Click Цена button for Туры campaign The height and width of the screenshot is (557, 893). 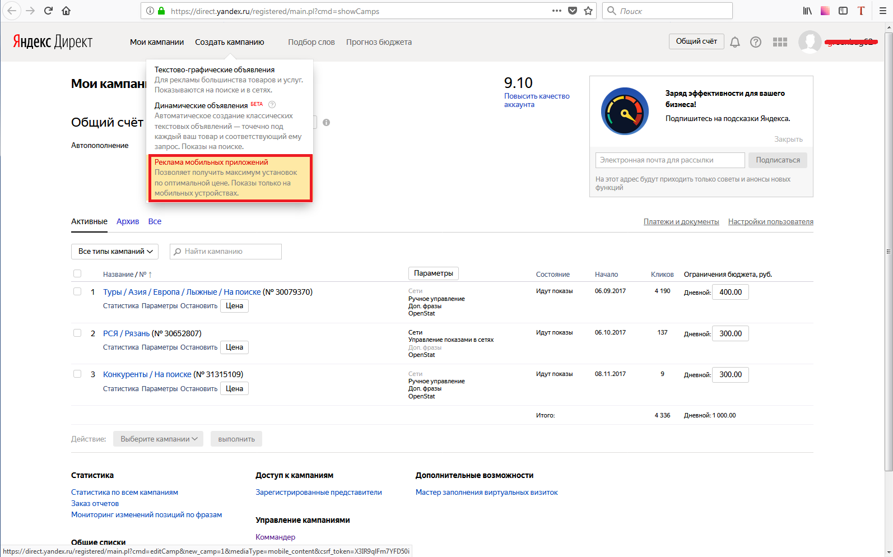pyautogui.click(x=234, y=306)
